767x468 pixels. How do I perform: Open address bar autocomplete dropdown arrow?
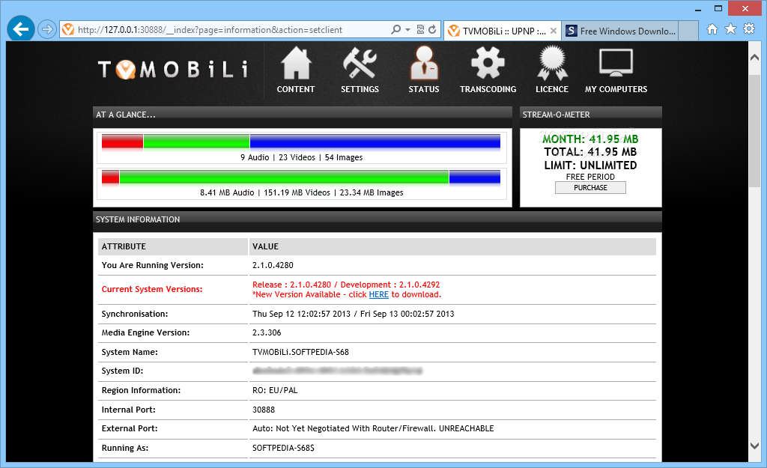pos(408,30)
